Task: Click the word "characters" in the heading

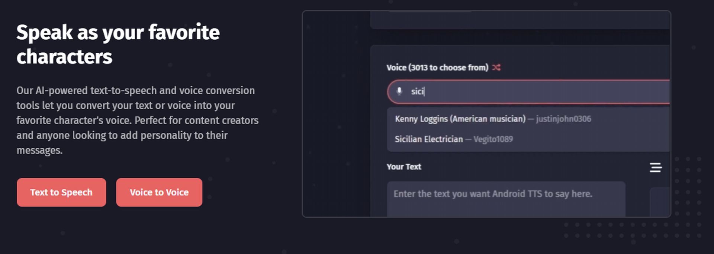Action: coord(64,57)
